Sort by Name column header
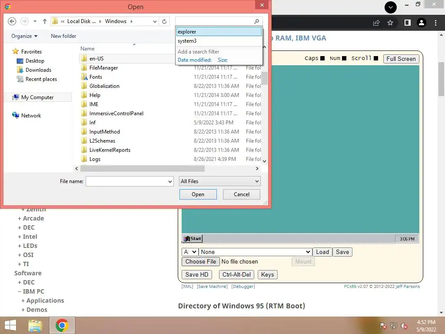445x334 pixels. (x=87, y=49)
